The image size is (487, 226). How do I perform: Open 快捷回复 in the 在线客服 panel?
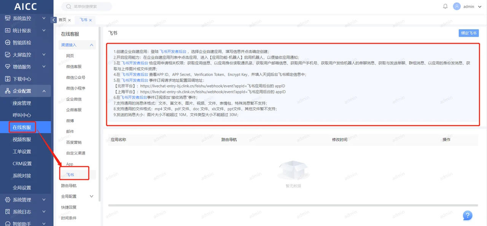[x=69, y=207]
